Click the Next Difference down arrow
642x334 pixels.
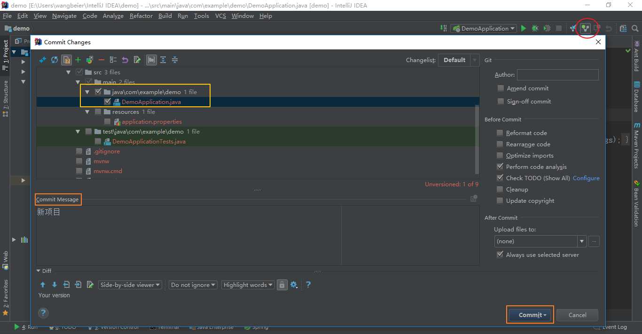55,285
